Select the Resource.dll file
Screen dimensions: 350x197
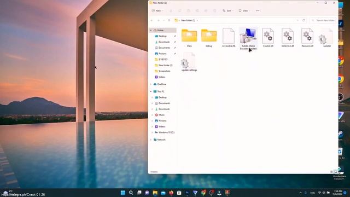coord(307,38)
